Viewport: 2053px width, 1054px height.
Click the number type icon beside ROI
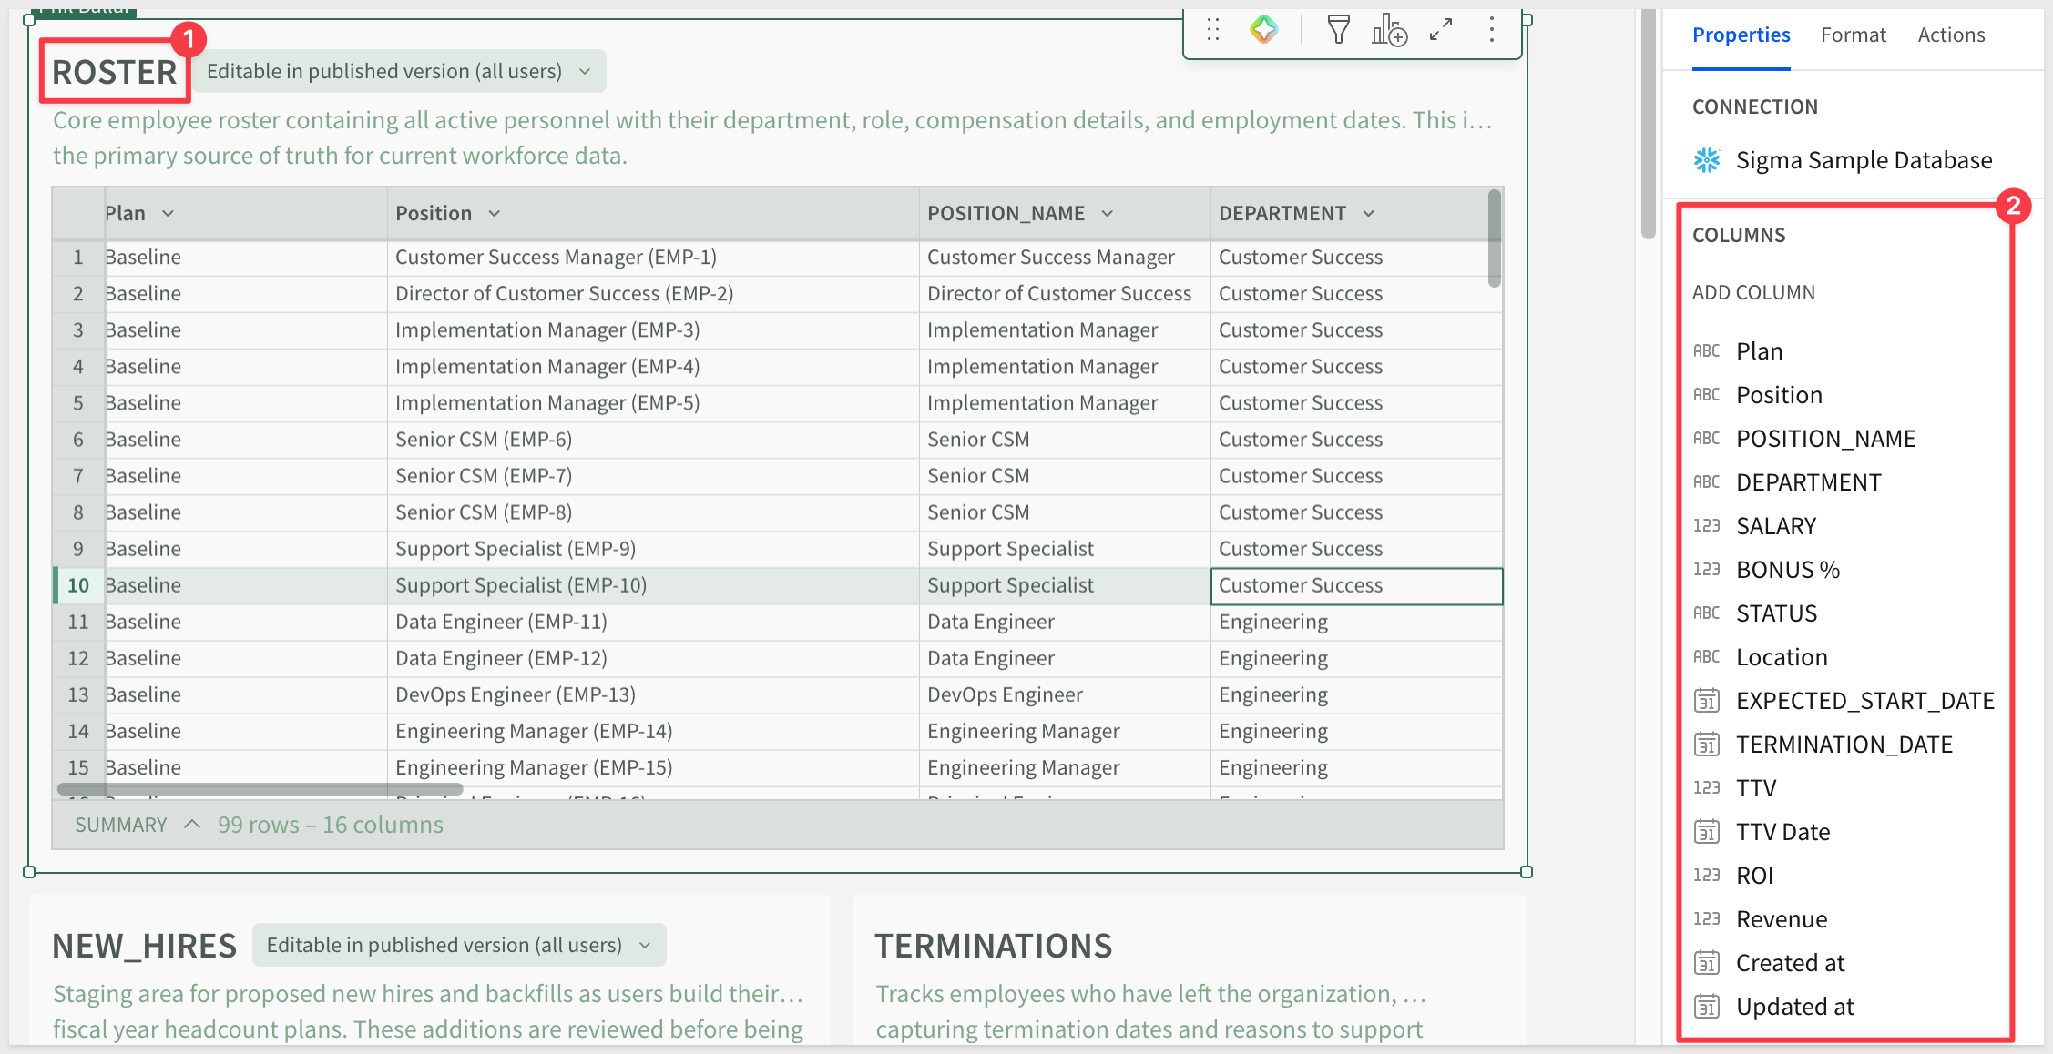(x=1706, y=876)
